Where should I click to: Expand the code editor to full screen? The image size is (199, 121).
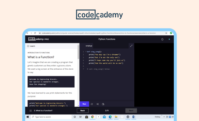[x=131, y=46]
